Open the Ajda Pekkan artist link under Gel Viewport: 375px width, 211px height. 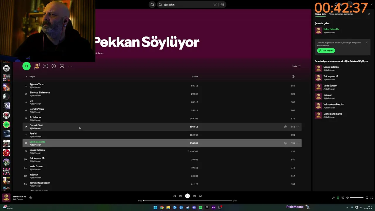pos(35,104)
